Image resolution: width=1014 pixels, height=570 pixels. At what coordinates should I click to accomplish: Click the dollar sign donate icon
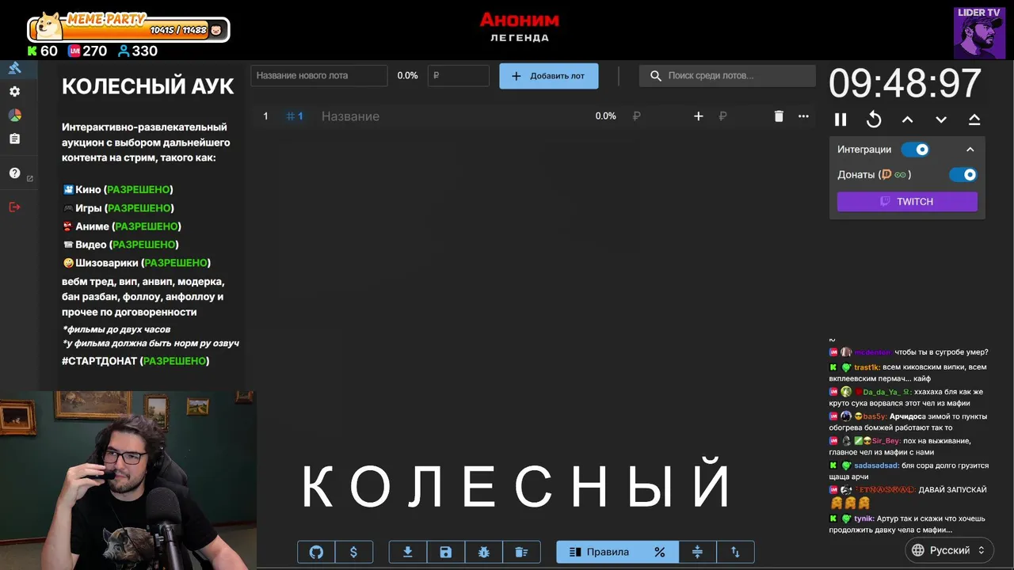tap(353, 552)
